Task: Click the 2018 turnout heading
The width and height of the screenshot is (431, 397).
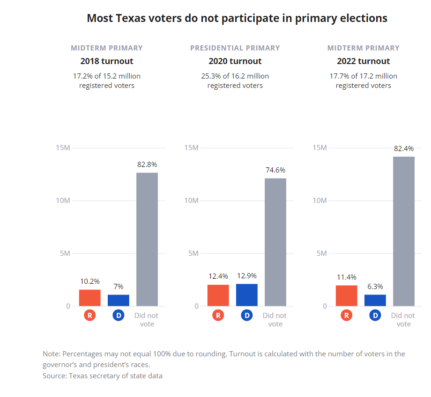Action: click(107, 61)
